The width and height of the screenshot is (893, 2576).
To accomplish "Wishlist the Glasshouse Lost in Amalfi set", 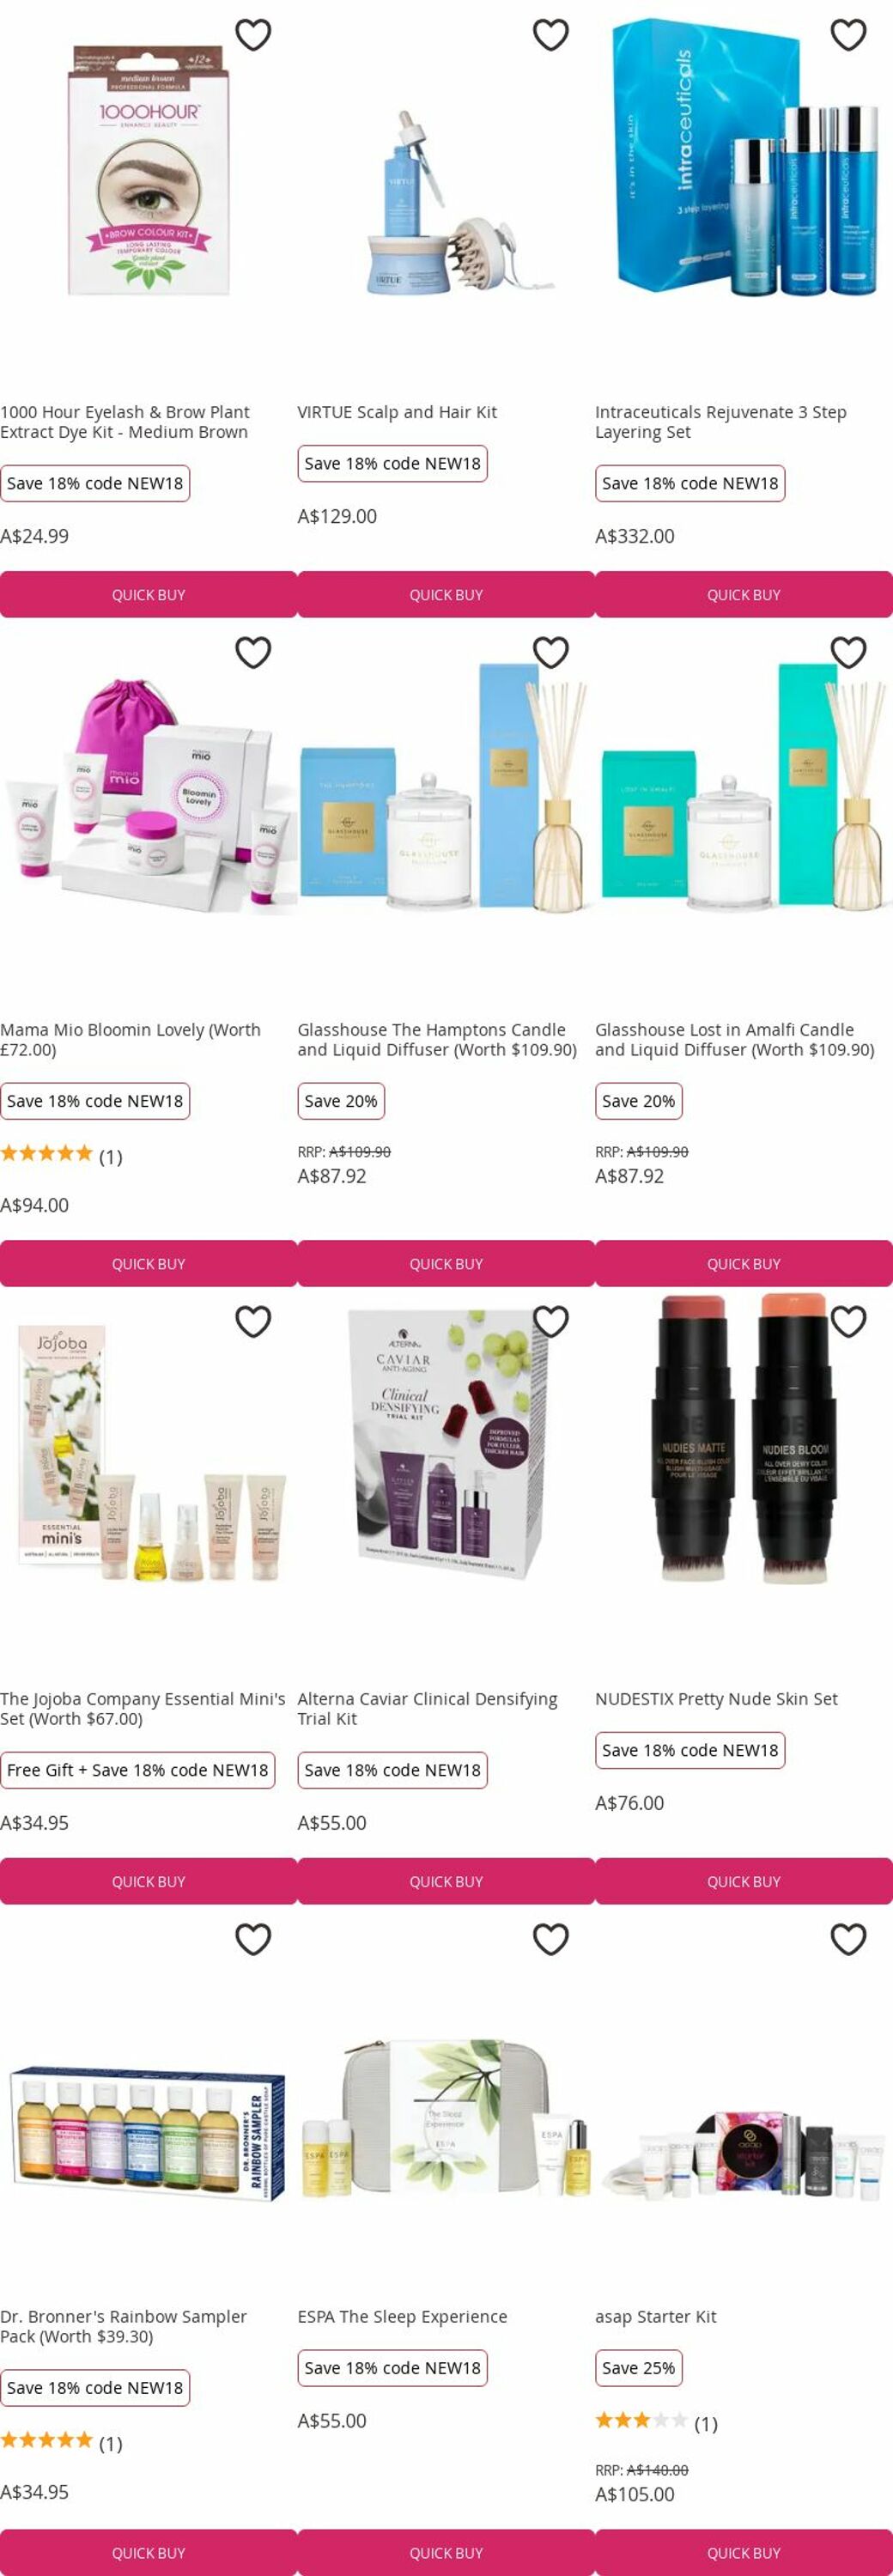I will 849,652.
